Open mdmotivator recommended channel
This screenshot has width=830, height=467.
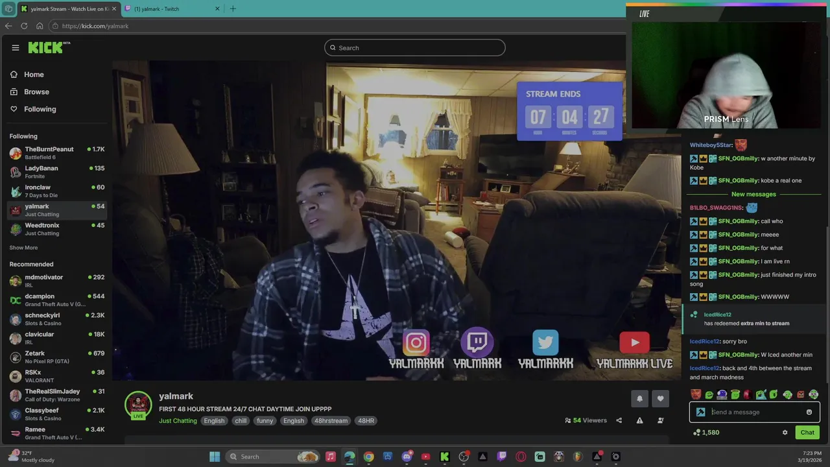tap(57, 281)
